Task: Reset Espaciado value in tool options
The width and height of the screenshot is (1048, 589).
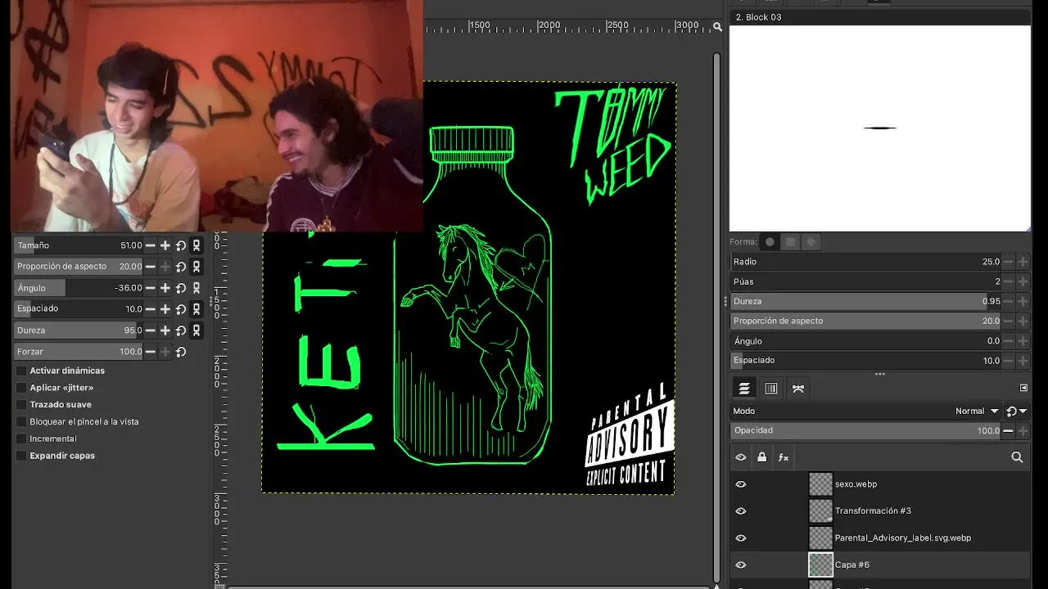Action: click(x=181, y=309)
